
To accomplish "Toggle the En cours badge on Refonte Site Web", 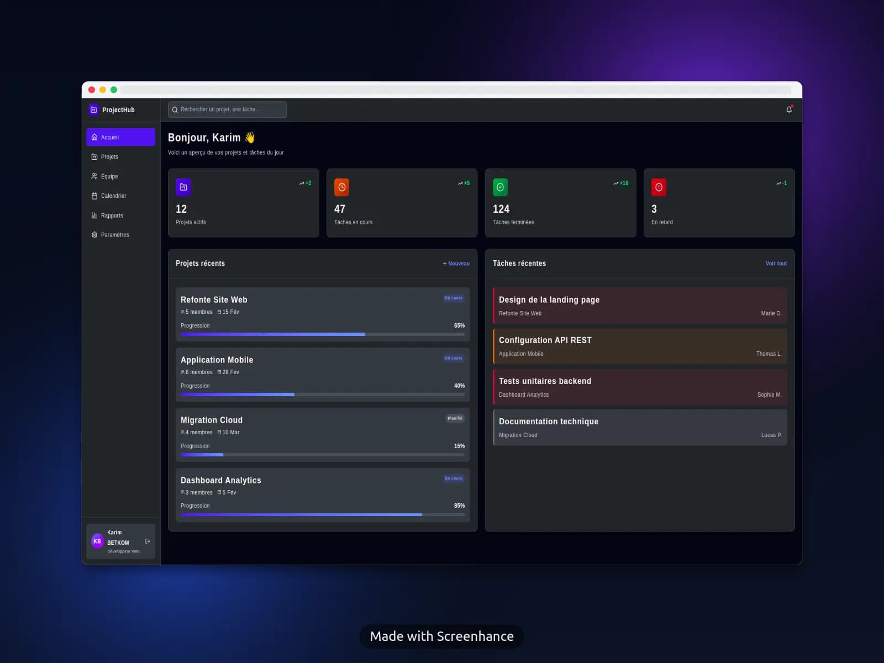I will click(452, 298).
